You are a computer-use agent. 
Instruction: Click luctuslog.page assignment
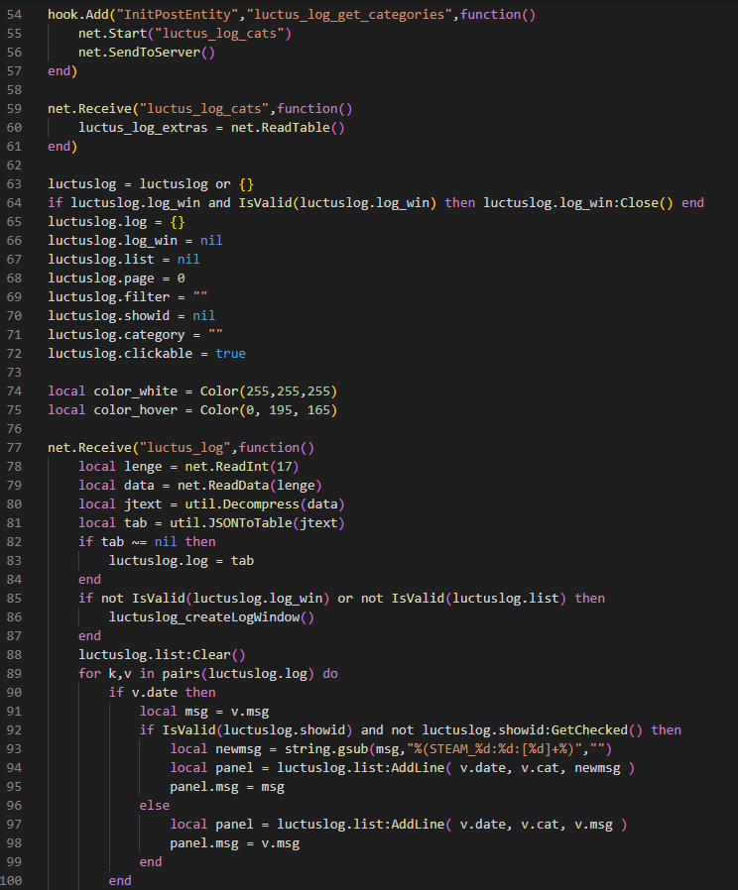coord(116,278)
